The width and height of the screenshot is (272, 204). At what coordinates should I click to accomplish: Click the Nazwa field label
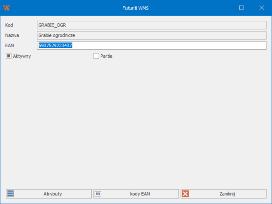12,35
